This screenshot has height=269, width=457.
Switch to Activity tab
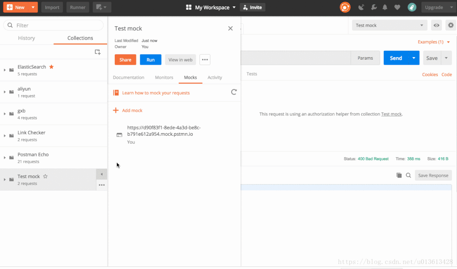215,77
